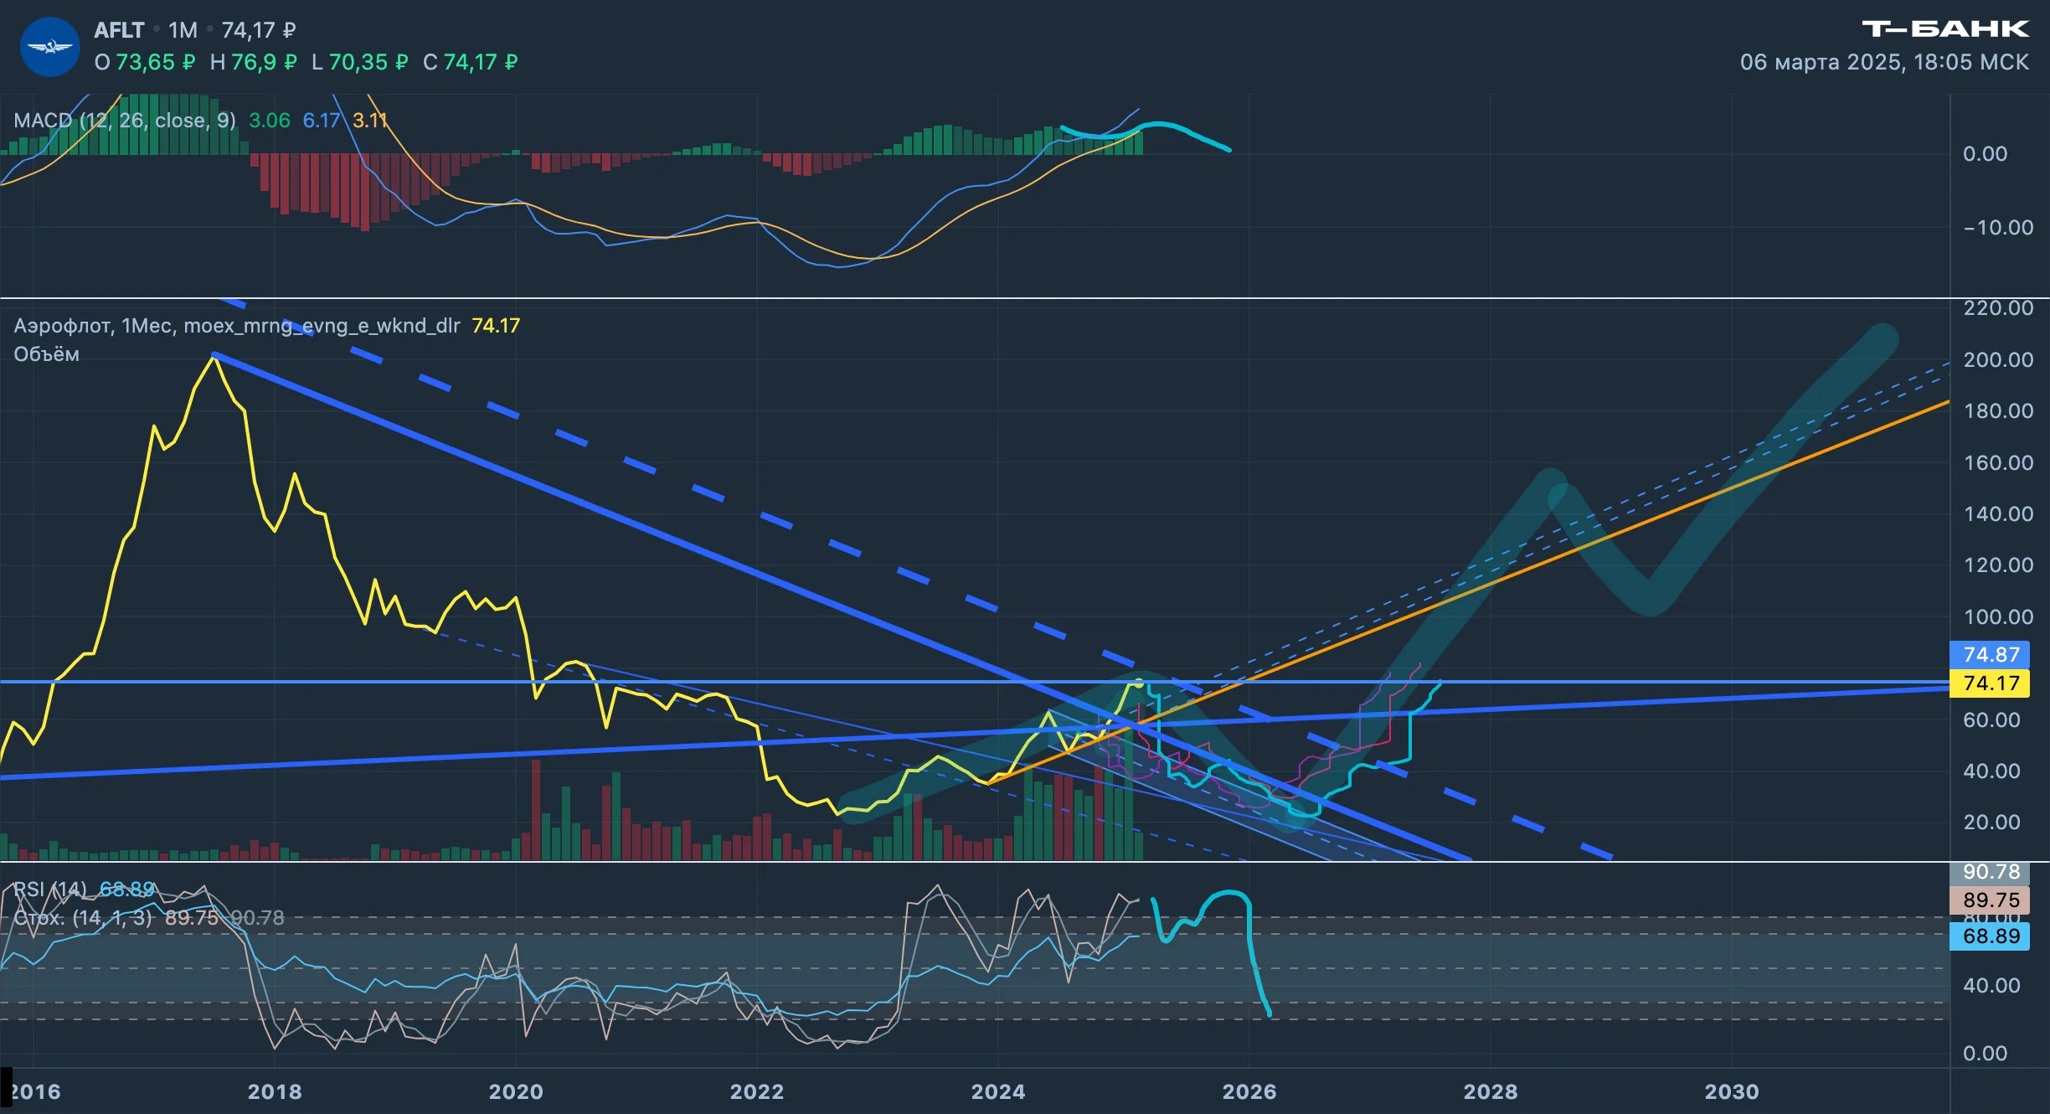2050x1114 pixels.
Task: Click the 2026 label on time axis
Action: tap(1249, 1091)
